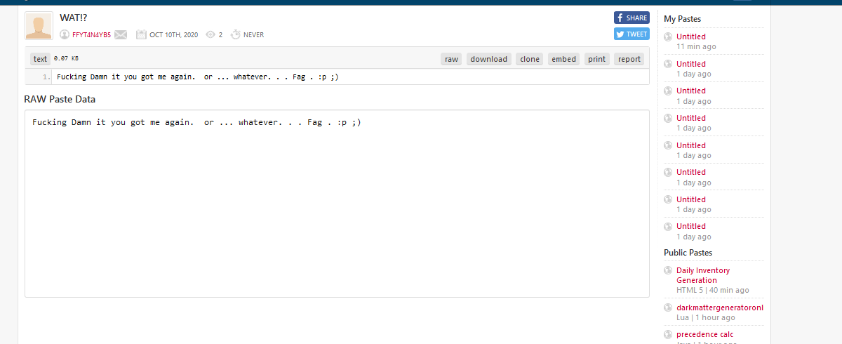This screenshot has height=344, width=842.
Task: Click the calendar icon next to OCT 10TH, 2020
Action: [141, 34]
